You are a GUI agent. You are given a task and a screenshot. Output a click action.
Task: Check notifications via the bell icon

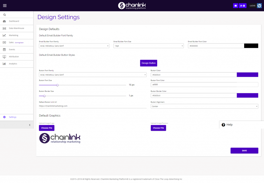click(x=244, y=5)
